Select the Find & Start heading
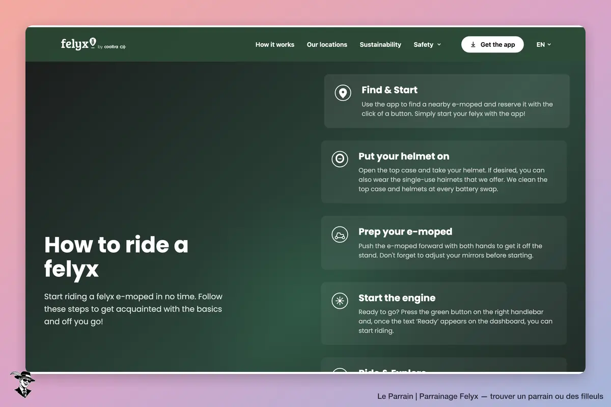 (390, 90)
